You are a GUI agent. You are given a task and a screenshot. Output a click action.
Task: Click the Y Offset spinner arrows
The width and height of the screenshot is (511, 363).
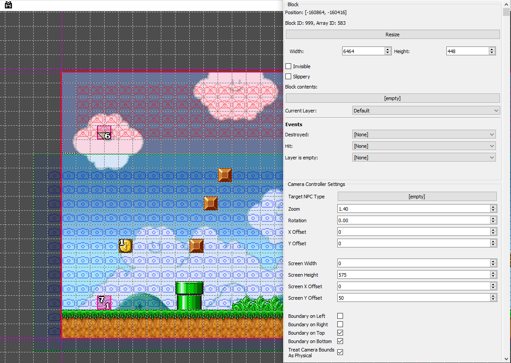coord(493,243)
